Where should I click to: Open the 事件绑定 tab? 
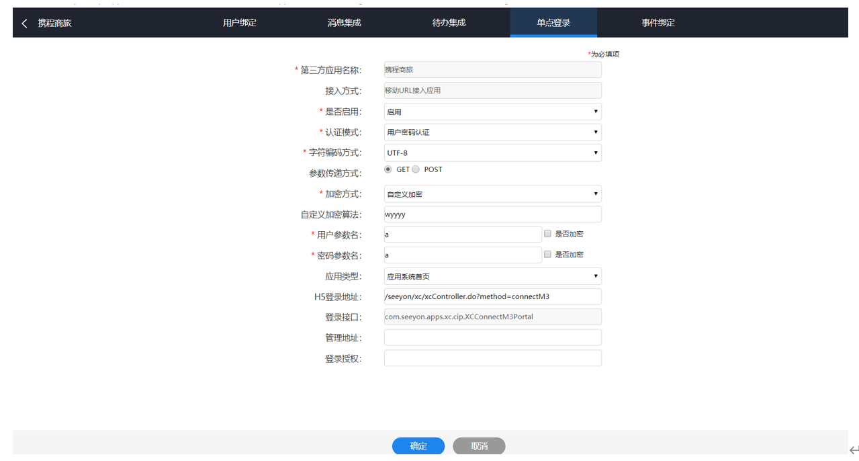(658, 23)
